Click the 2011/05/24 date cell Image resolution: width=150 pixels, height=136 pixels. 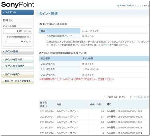[47, 127]
